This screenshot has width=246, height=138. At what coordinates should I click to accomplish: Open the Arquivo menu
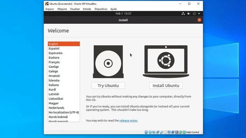coord(50,9)
